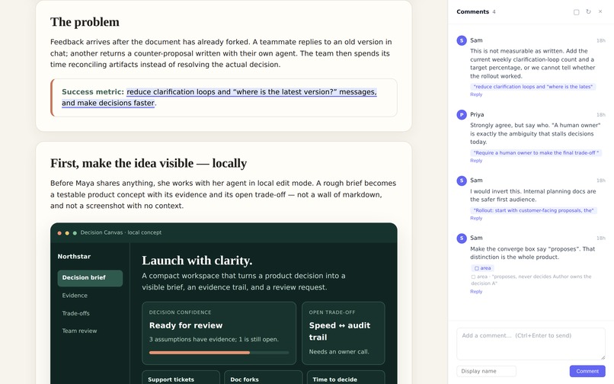Click the Ready for review progress bar
The height and width of the screenshot is (384, 614).
(219, 353)
